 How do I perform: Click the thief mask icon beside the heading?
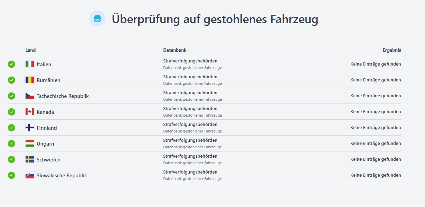point(97,19)
